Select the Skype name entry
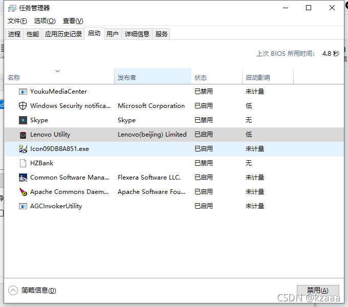 [39, 120]
